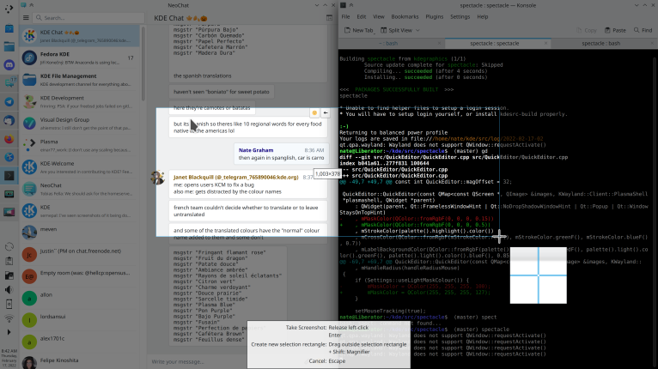
Task: Click the reply arrow icon on hovered message
Action: [x=326, y=112]
